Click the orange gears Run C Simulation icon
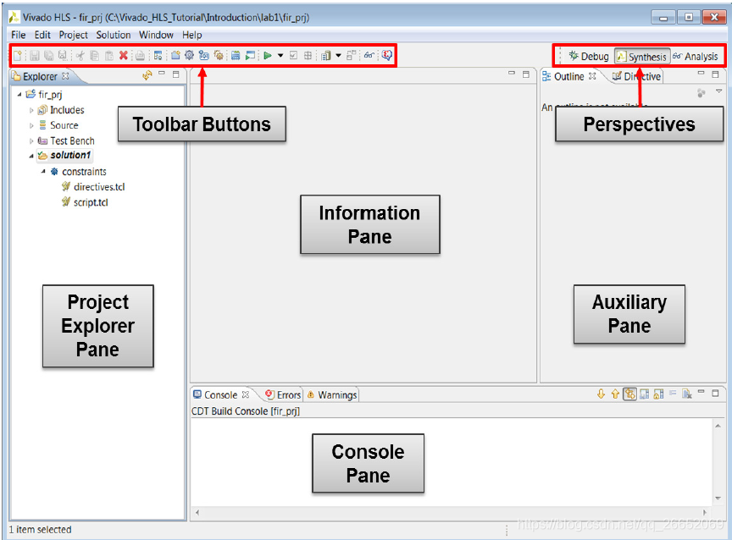The height and width of the screenshot is (540, 732). (219, 55)
